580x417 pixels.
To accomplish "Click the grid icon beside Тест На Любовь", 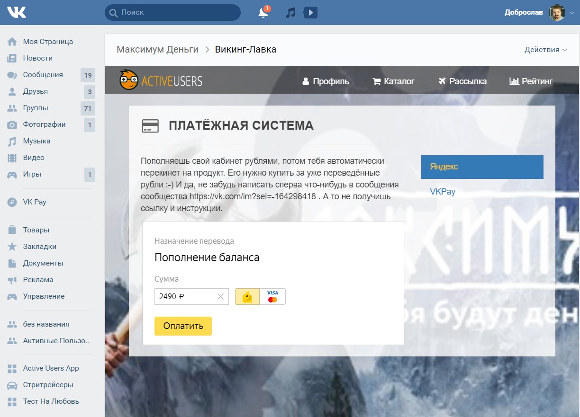I will coord(12,401).
